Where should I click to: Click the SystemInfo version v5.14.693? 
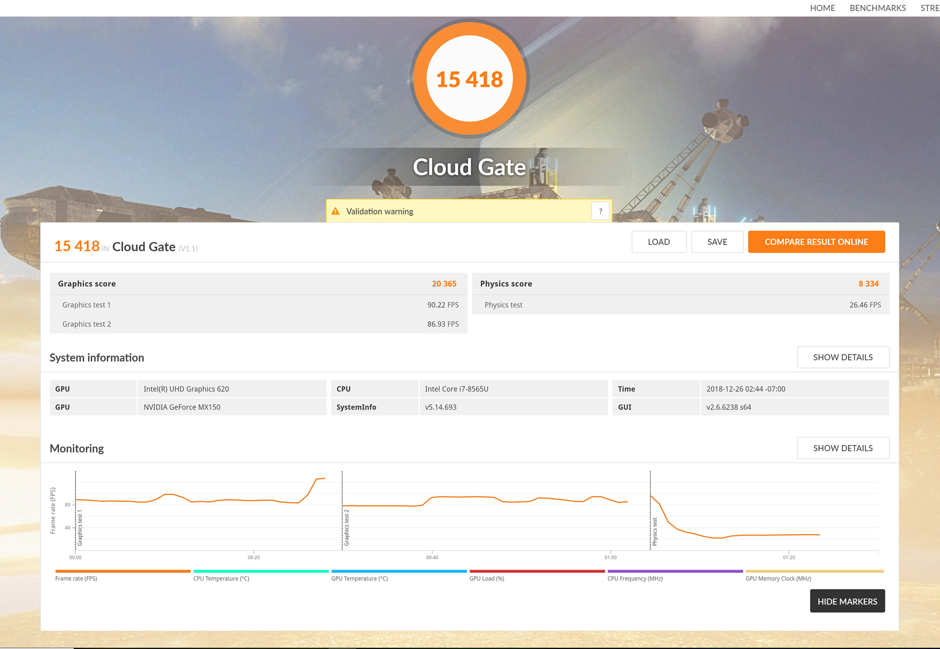(513, 407)
